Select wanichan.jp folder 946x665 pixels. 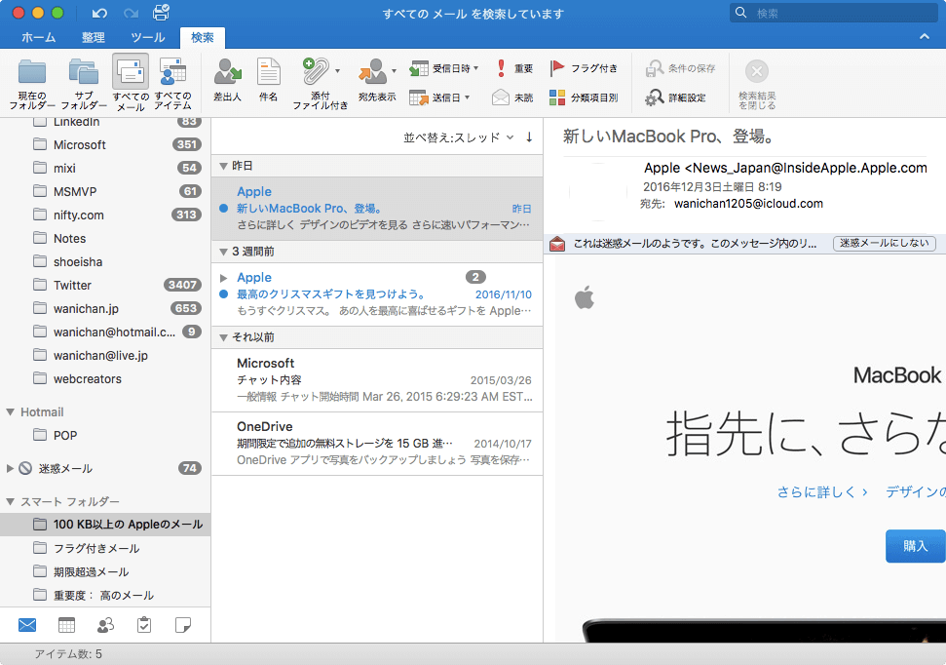[x=105, y=309]
